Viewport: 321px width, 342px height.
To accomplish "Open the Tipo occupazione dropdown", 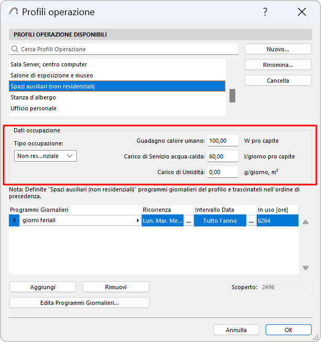I will point(45,156).
